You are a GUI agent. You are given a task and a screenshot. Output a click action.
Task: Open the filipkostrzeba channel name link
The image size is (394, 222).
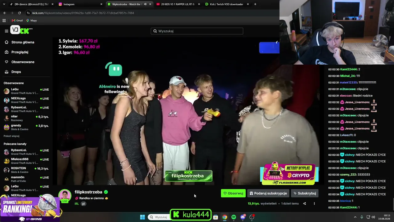88,192
